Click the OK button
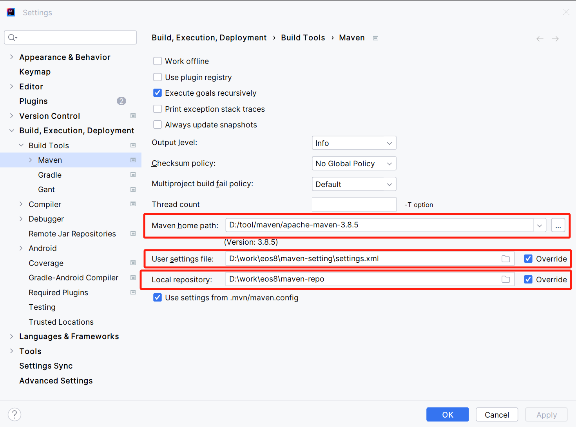576x427 pixels. coord(447,414)
